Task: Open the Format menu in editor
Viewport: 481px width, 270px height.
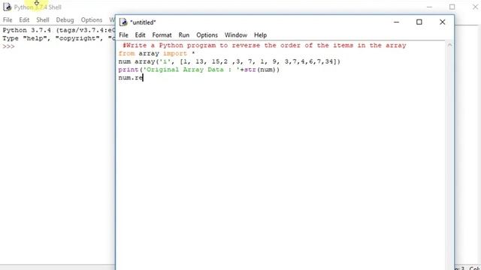Action: coord(162,35)
